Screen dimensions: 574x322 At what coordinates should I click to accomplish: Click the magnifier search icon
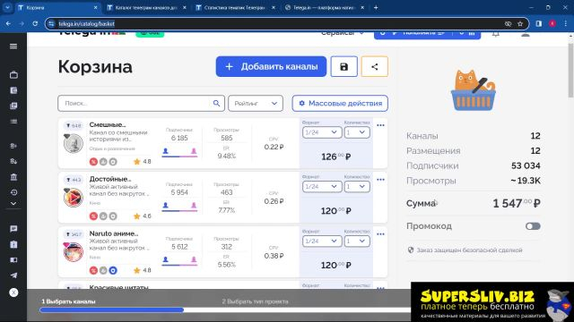click(216, 104)
